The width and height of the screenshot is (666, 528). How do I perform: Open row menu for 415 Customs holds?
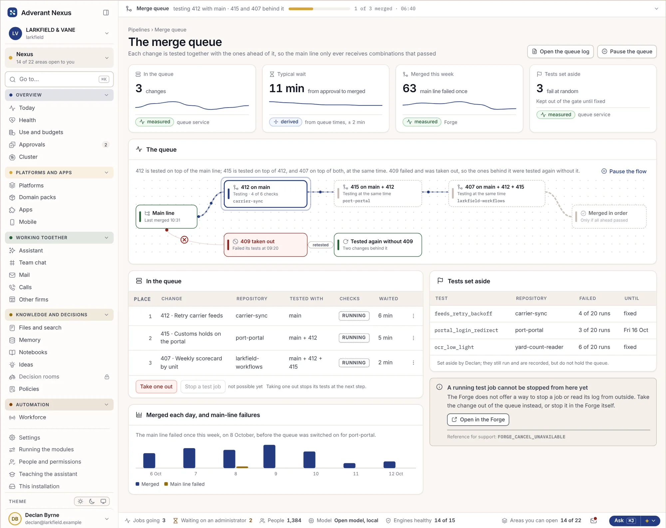click(413, 338)
